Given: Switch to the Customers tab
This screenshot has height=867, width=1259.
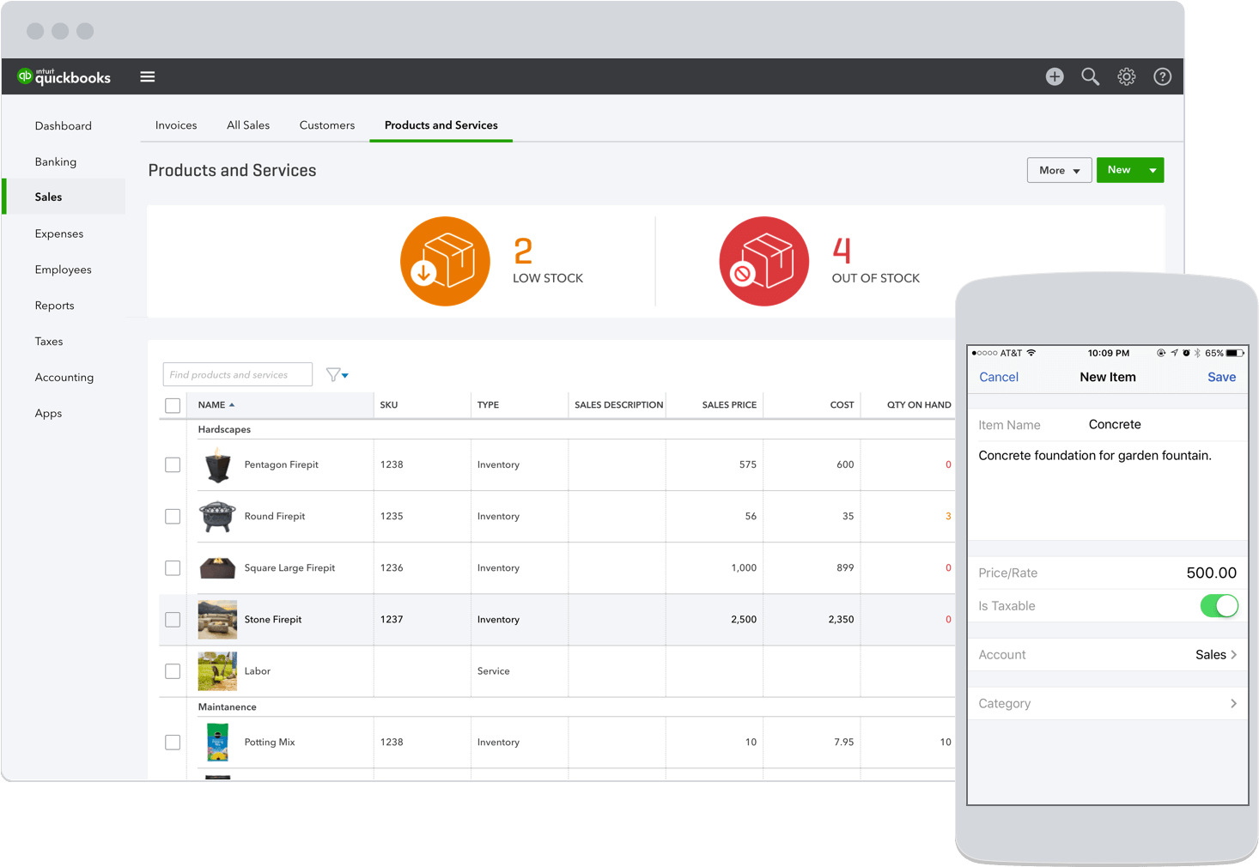Looking at the screenshot, I should pyautogui.click(x=326, y=125).
